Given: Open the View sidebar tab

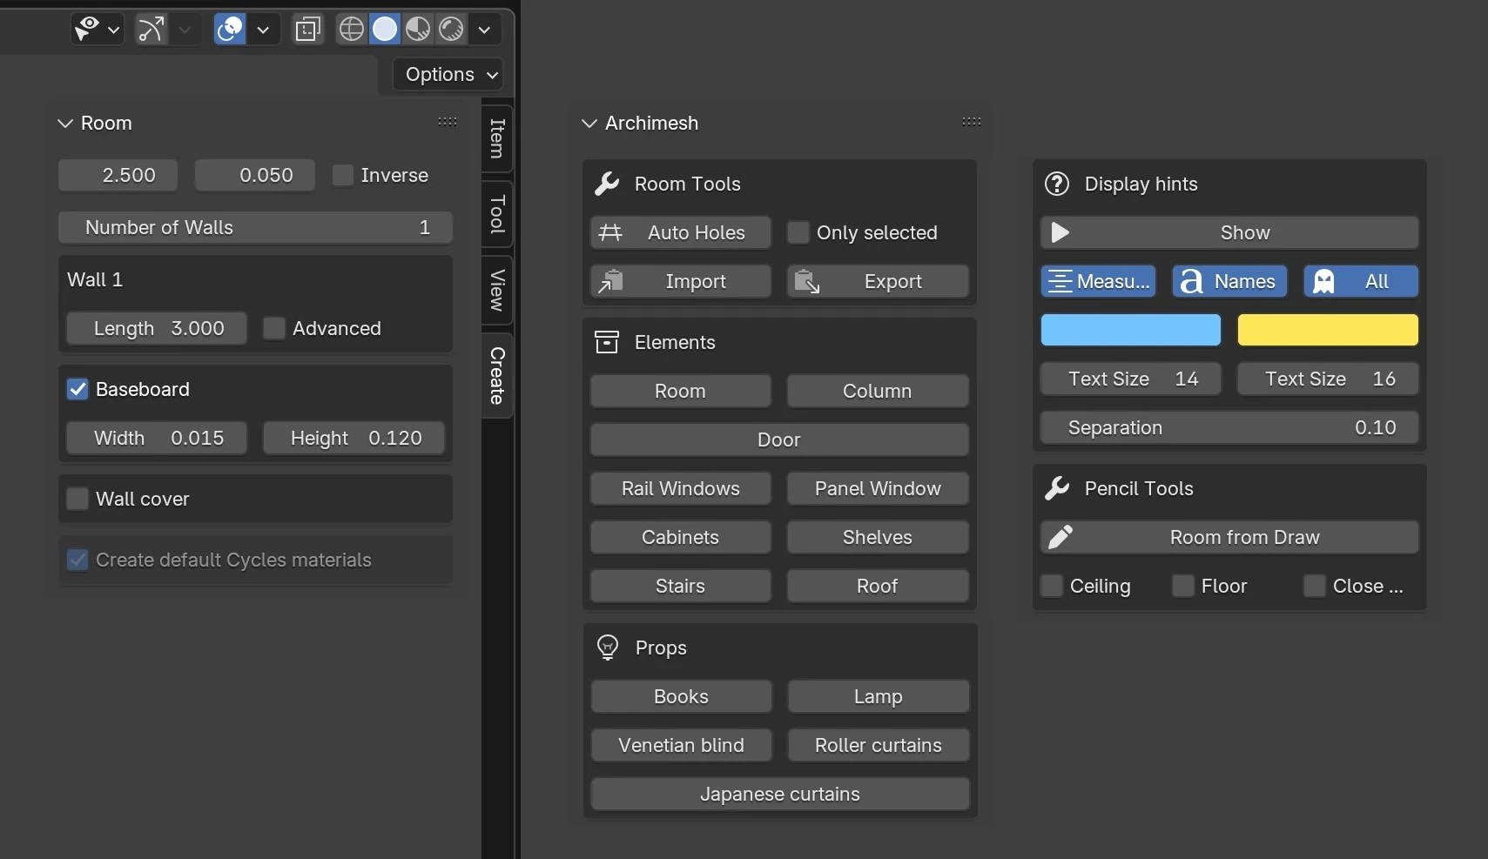Looking at the screenshot, I should 497,290.
